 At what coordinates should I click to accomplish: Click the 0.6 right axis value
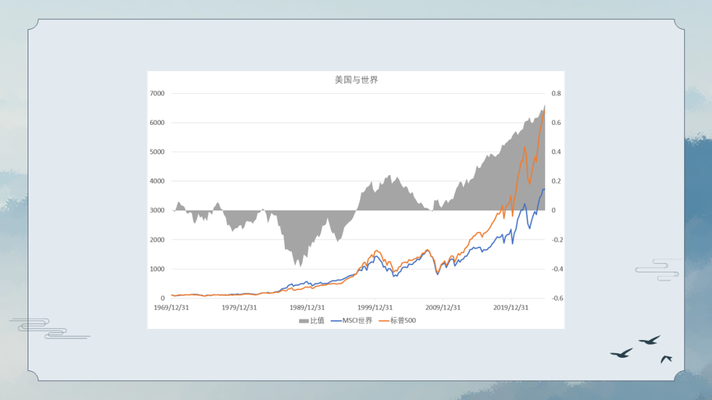click(556, 123)
